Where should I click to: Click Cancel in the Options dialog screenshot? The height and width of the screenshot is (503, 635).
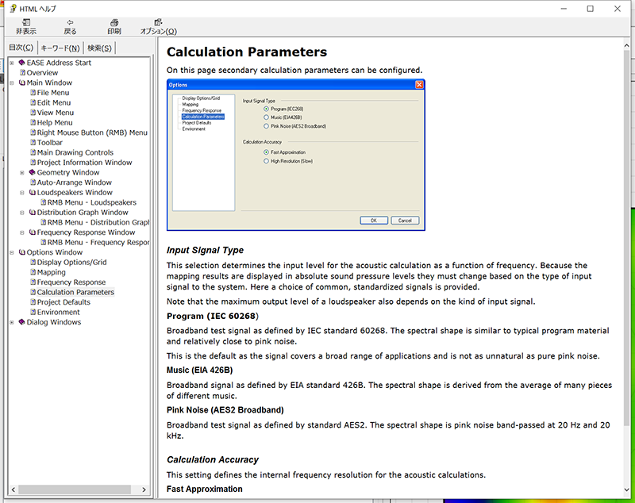pos(405,221)
